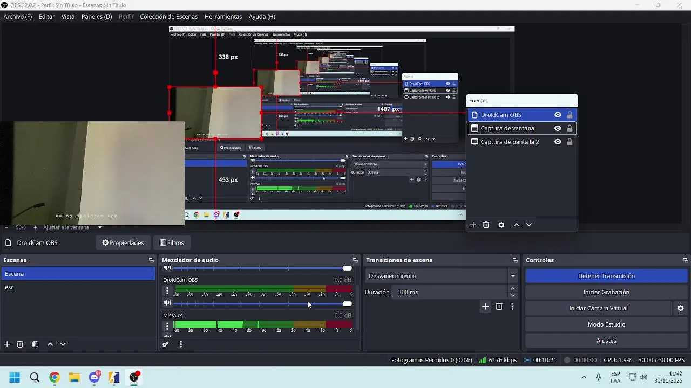Screen dimensions: 691x388
Task: Hide the Captura de pantalla 2 source
Action: point(558,142)
